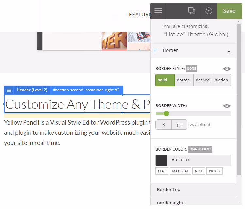
Task: Open the color PICKER
Action: (x=215, y=171)
